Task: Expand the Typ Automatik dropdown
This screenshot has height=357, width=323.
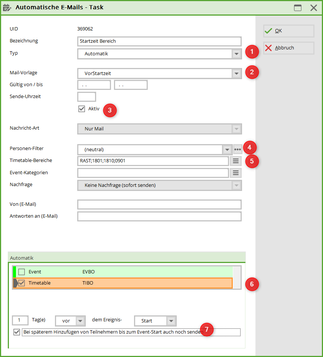Action: click(236, 54)
